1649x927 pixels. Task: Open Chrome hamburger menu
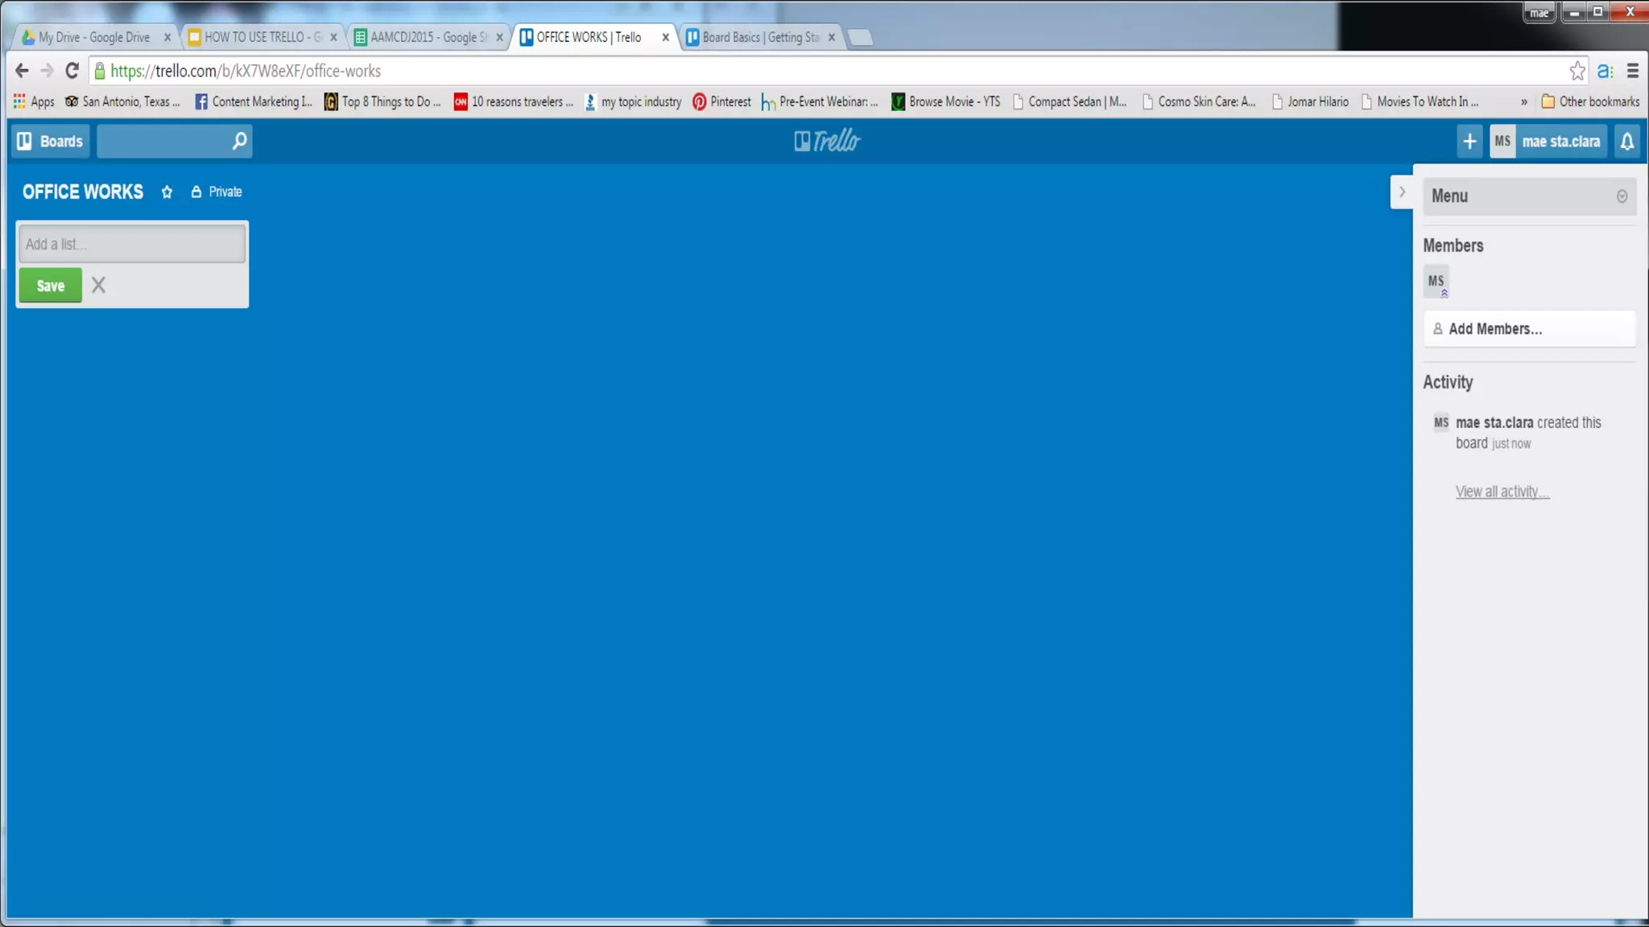click(x=1632, y=71)
